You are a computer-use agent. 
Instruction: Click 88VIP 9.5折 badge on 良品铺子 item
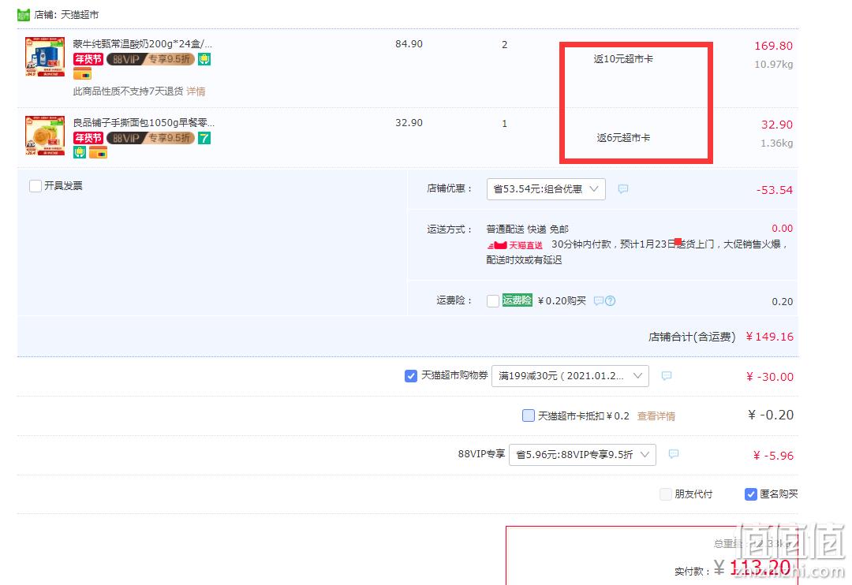click(x=151, y=138)
